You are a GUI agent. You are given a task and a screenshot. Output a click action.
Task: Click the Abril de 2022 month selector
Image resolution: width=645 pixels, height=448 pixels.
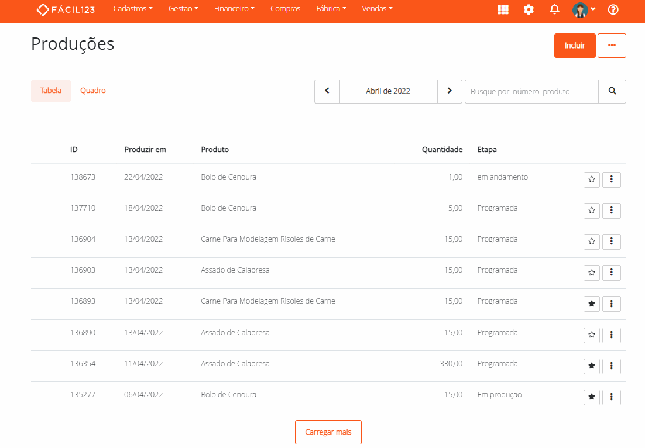tap(388, 91)
